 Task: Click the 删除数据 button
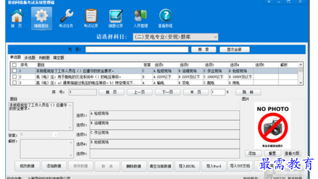tap(134, 166)
